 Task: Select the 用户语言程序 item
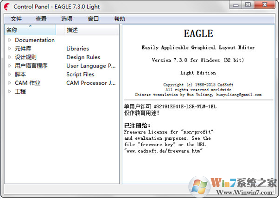31,66
